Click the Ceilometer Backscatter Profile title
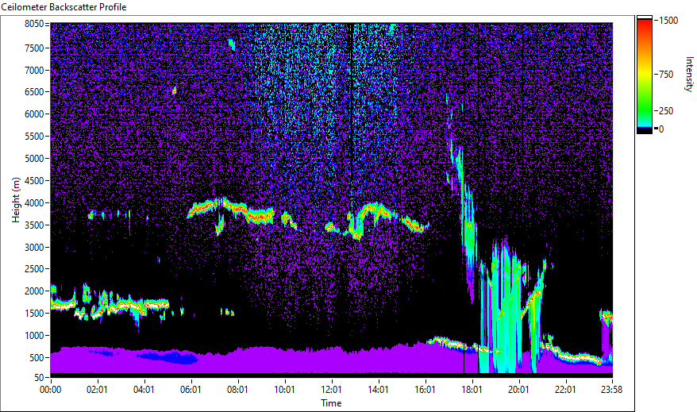 pos(64,7)
